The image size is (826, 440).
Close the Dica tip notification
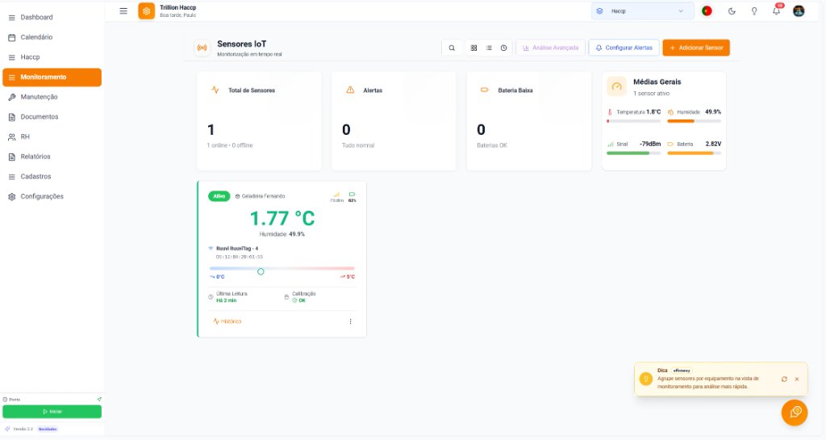pyautogui.click(x=796, y=379)
